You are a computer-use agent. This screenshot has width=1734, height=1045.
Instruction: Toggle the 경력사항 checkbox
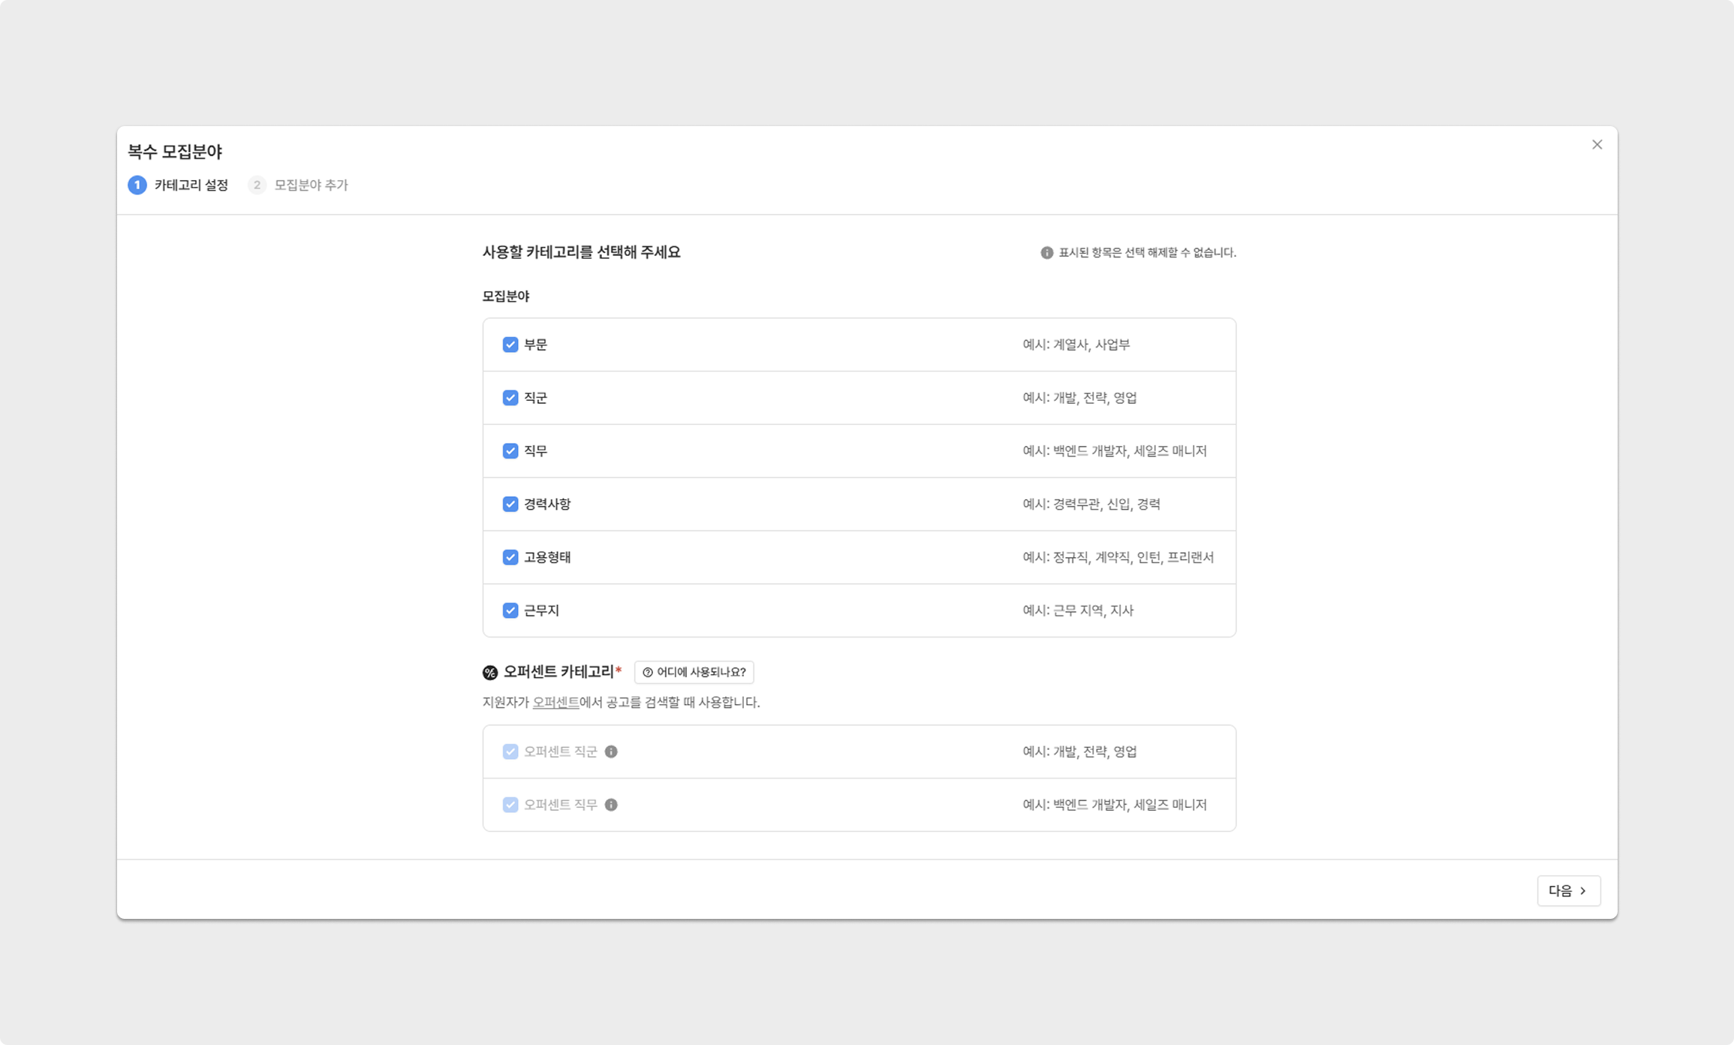510,504
